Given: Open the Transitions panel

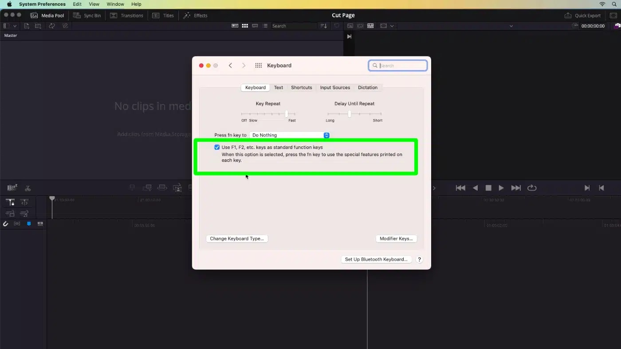Looking at the screenshot, I should tap(127, 15).
